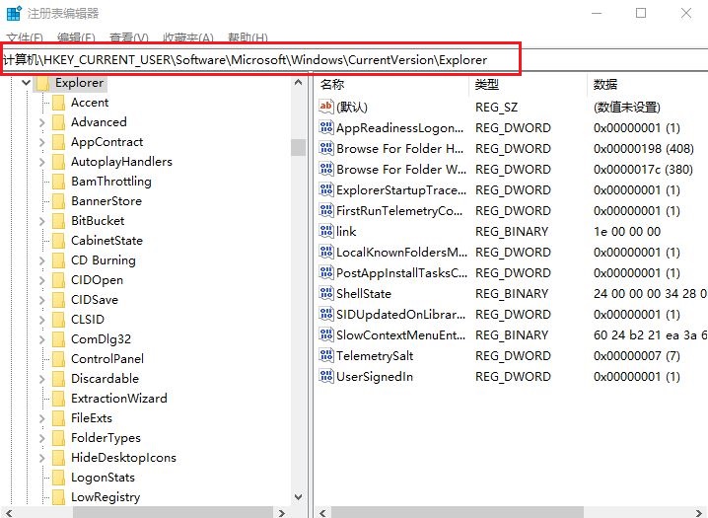Select the UserSignedIn value name
This screenshot has height=518, width=708.
375,377
